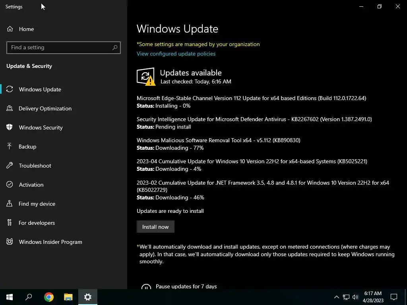Click the Updates available heading
407x305 pixels.
pos(190,73)
